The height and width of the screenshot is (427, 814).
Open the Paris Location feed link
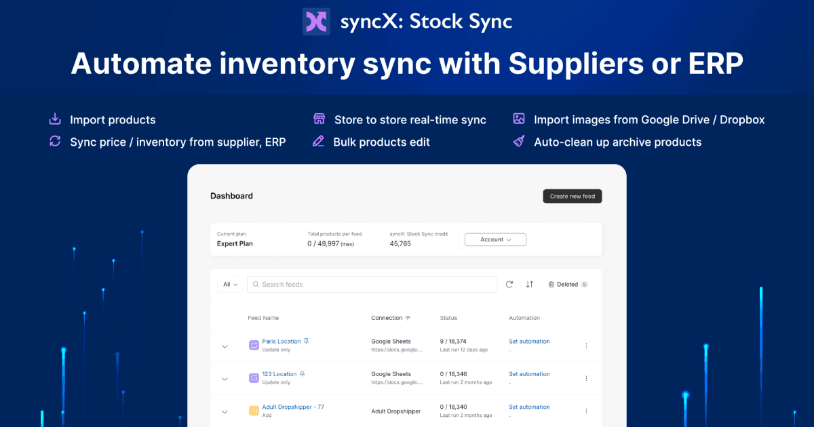click(x=282, y=342)
